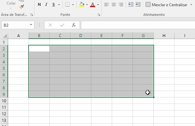Align text left
Image resolution: width=195 pixels, height=126 pixels.
(107, 5)
